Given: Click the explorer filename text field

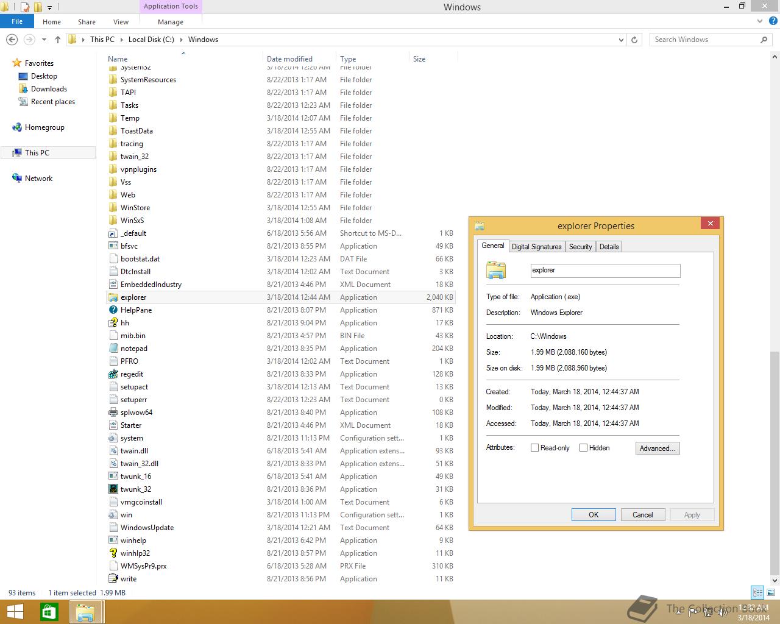Looking at the screenshot, I should (x=605, y=271).
